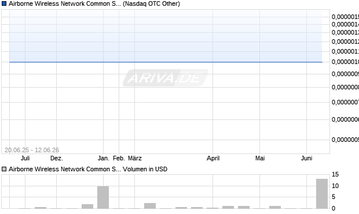This screenshot has width=359, height=214.
Task: Click the 'Jan.' x-axis label
Action: (x=104, y=158)
